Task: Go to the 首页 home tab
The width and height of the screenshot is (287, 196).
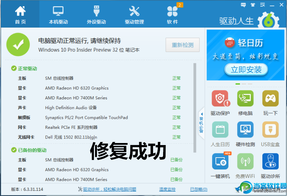Action: 20,15
